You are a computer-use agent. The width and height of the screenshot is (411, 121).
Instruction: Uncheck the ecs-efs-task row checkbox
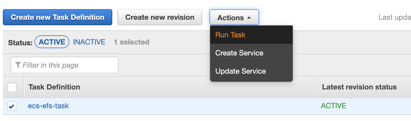(x=12, y=106)
